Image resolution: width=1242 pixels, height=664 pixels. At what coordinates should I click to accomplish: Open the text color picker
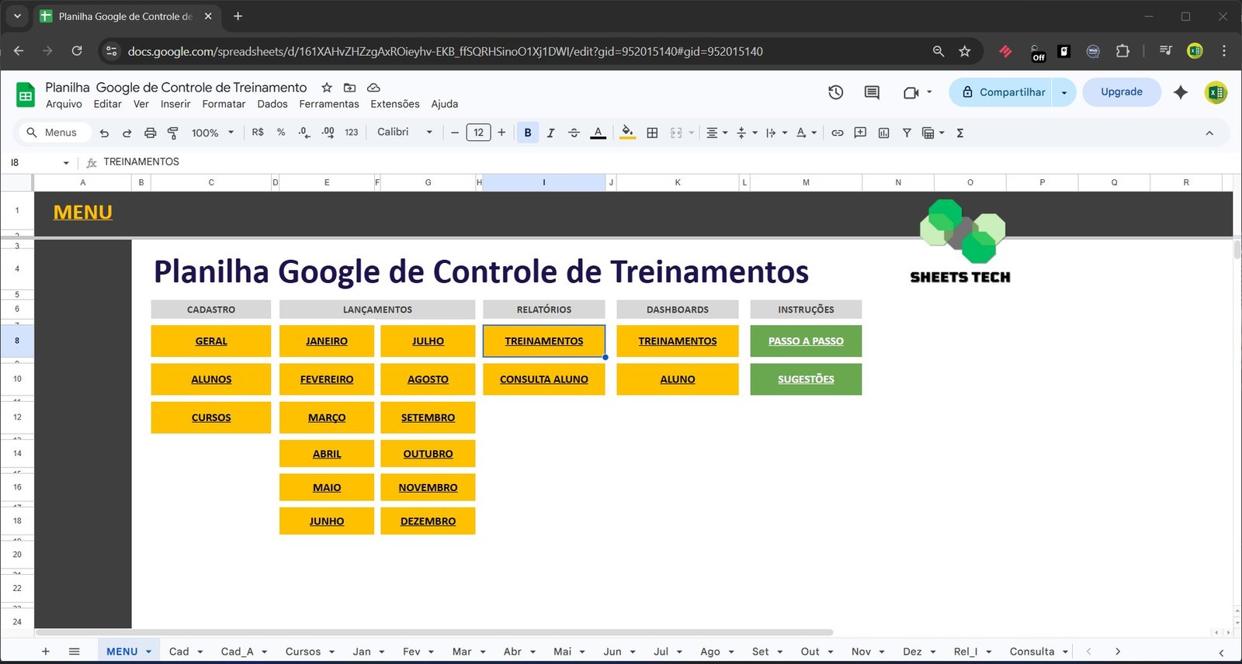(598, 133)
